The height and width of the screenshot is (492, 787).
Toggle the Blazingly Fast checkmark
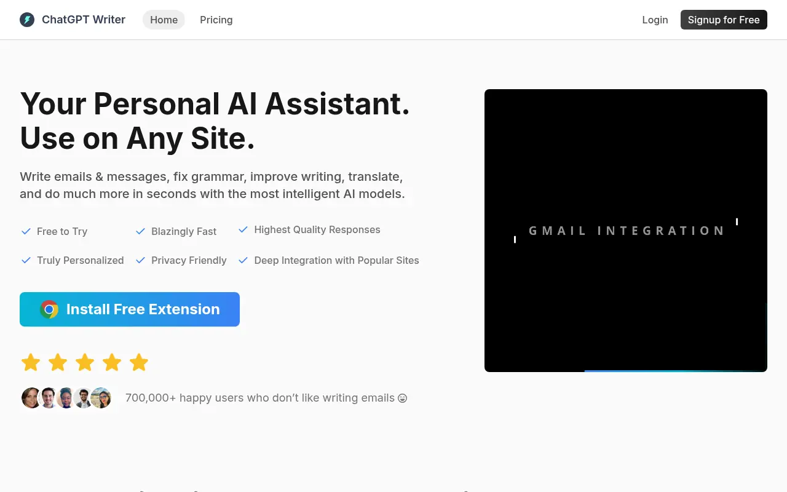pos(140,231)
